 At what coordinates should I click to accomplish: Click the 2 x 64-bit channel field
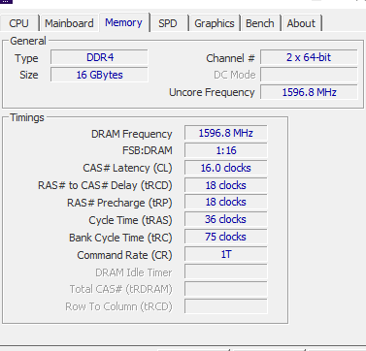[309, 57]
